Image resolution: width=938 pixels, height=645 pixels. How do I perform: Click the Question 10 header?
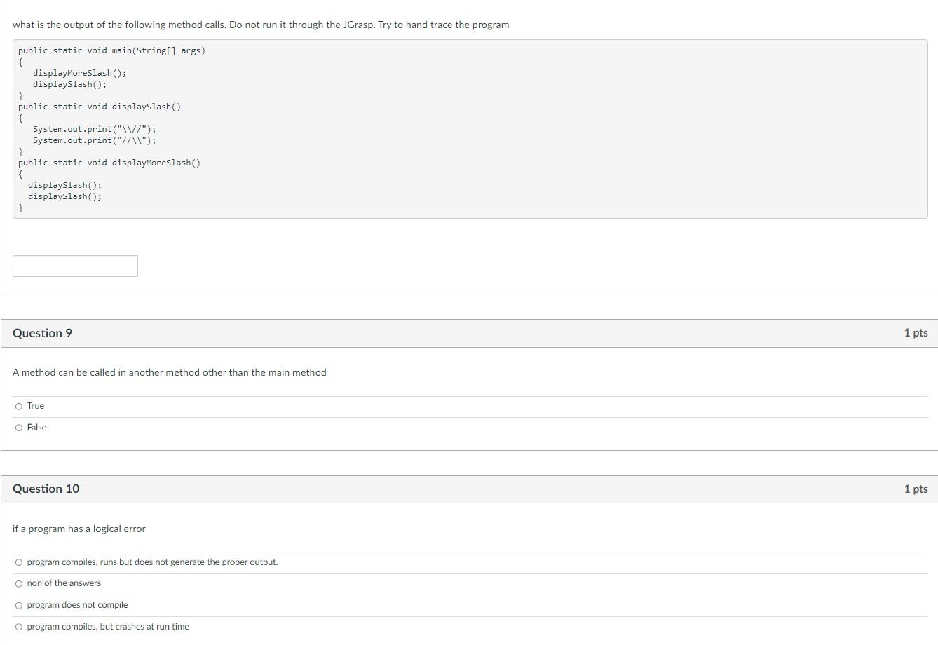[46, 488]
